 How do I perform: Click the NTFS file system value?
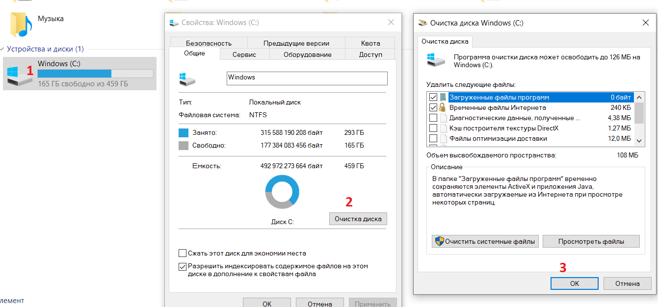click(x=258, y=115)
